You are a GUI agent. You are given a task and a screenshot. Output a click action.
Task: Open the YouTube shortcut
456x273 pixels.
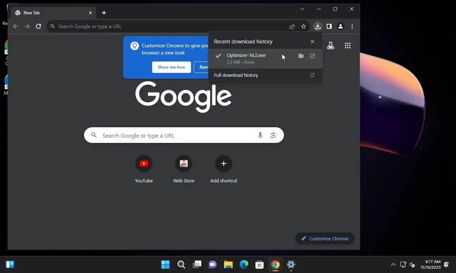(x=144, y=170)
